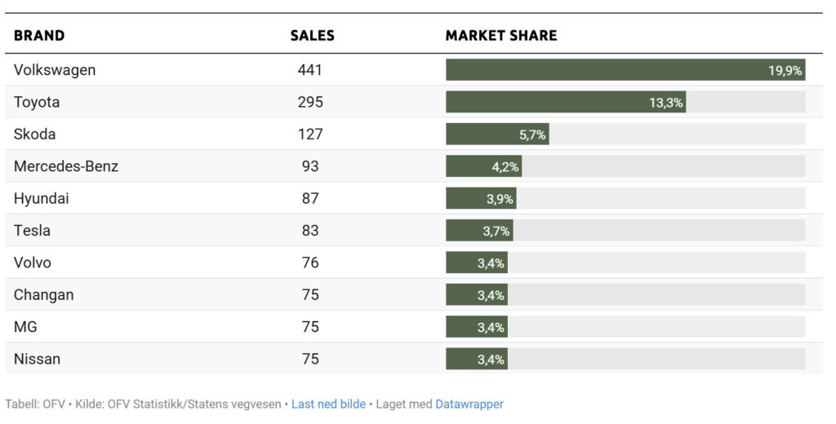
Task: Click the Changan brand name
Action: 43,295
